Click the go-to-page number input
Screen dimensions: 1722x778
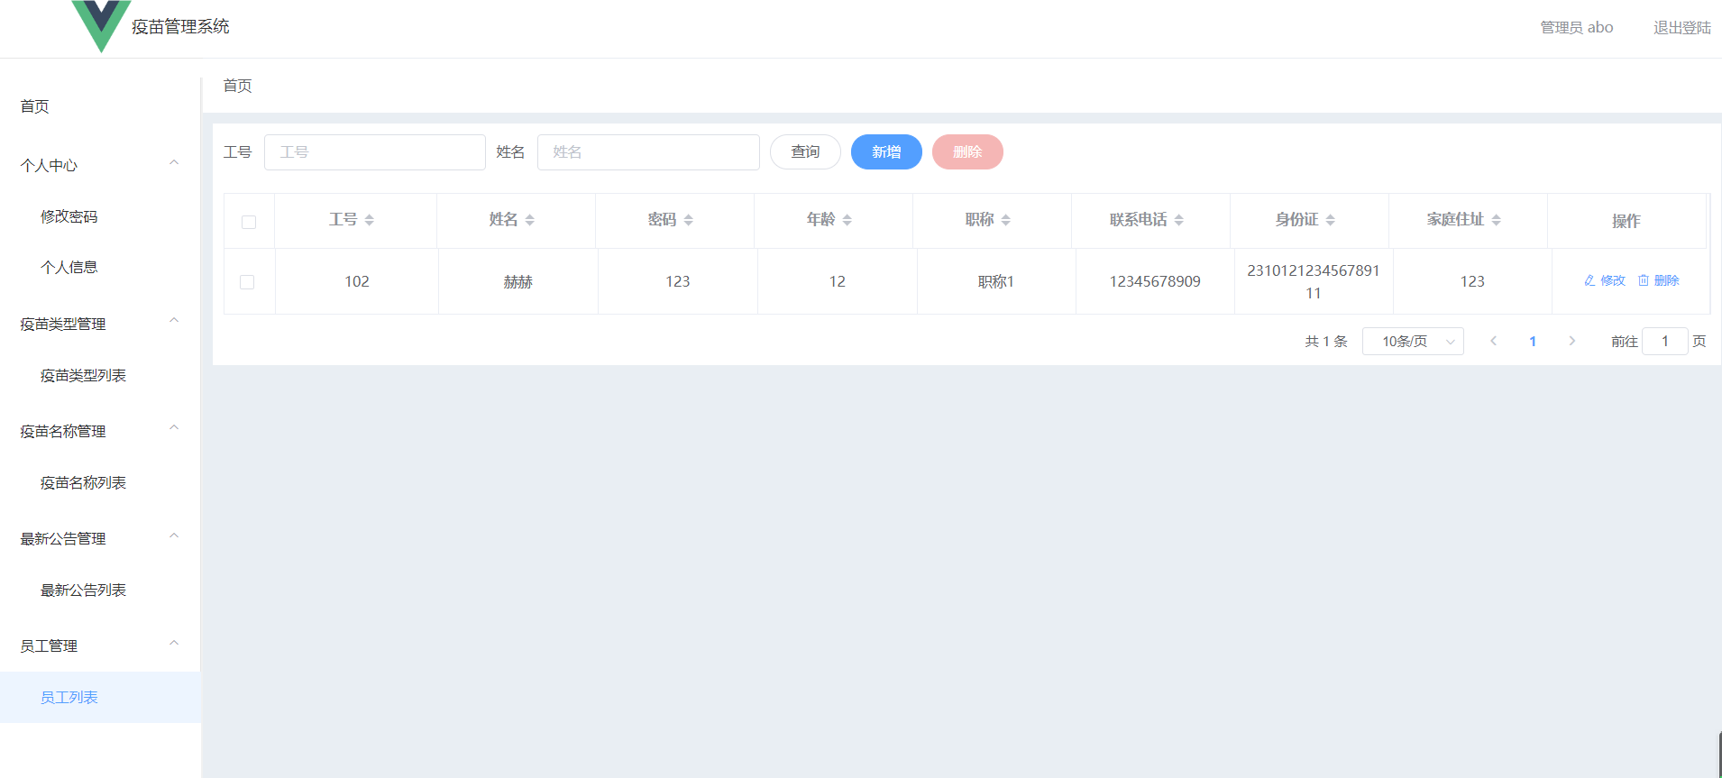[x=1665, y=342]
